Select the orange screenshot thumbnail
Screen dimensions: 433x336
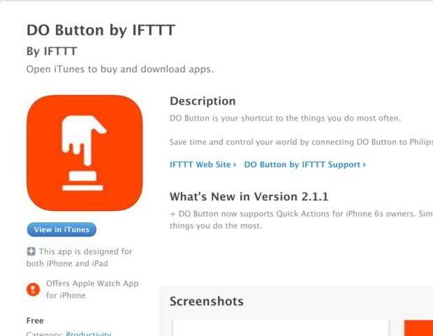[418, 328]
